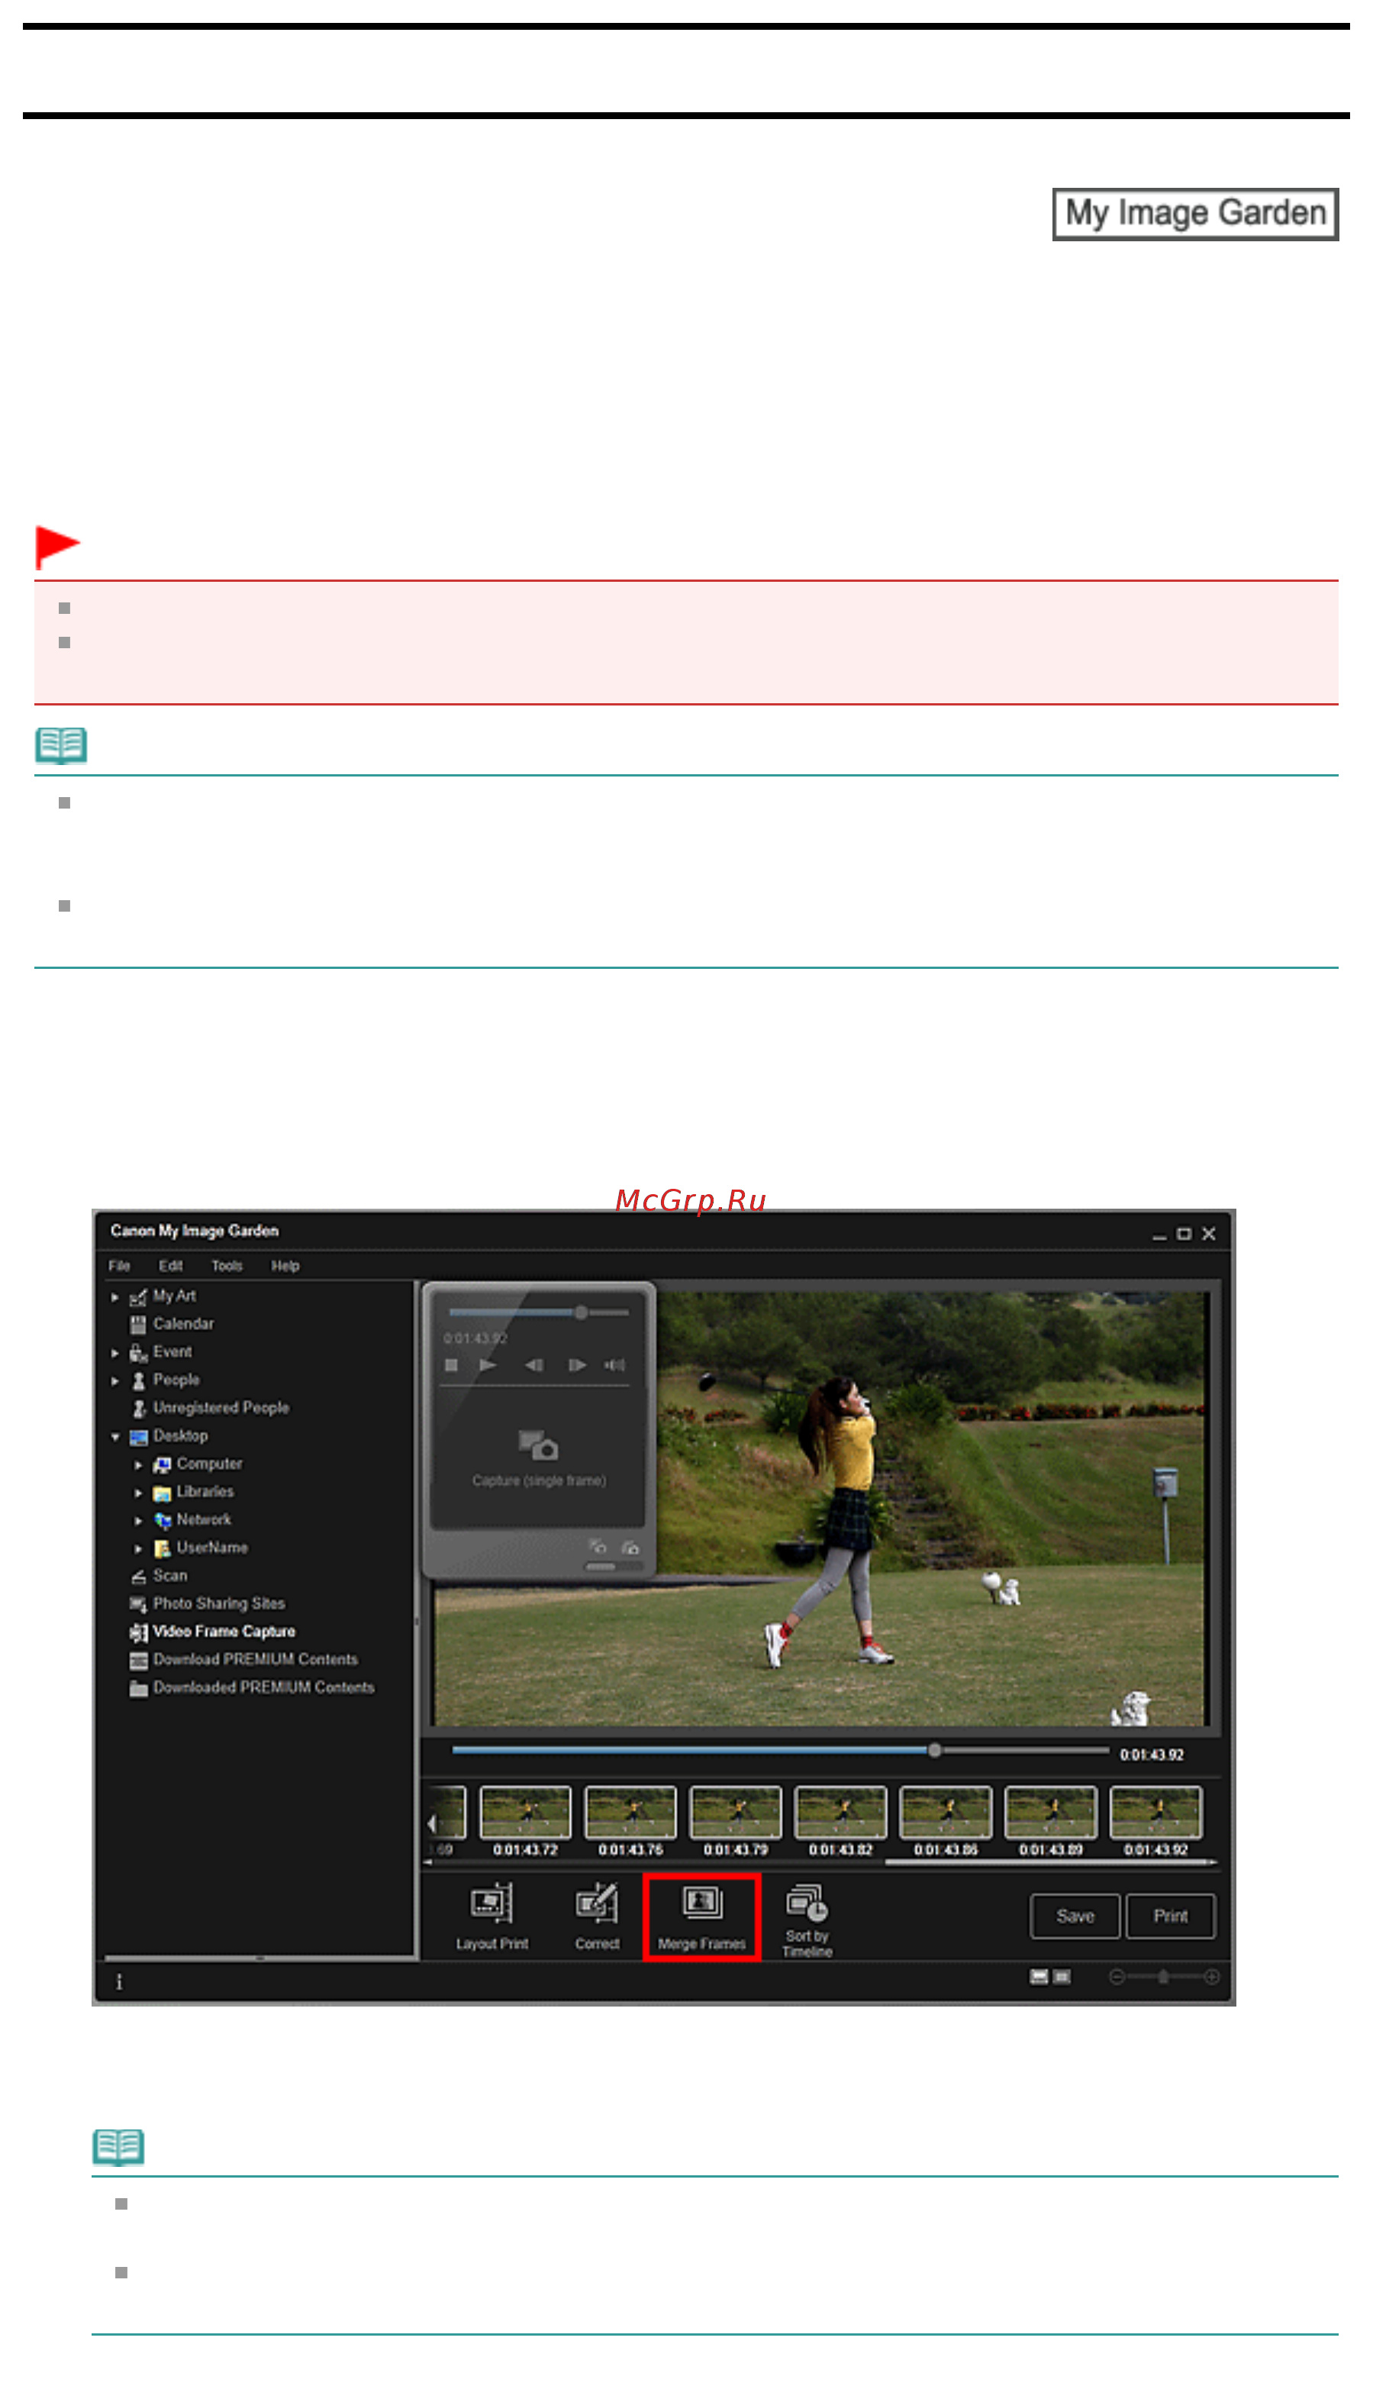Click the information icon in status bar
The width and height of the screenshot is (1373, 2399).
pyautogui.click(x=119, y=1982)
